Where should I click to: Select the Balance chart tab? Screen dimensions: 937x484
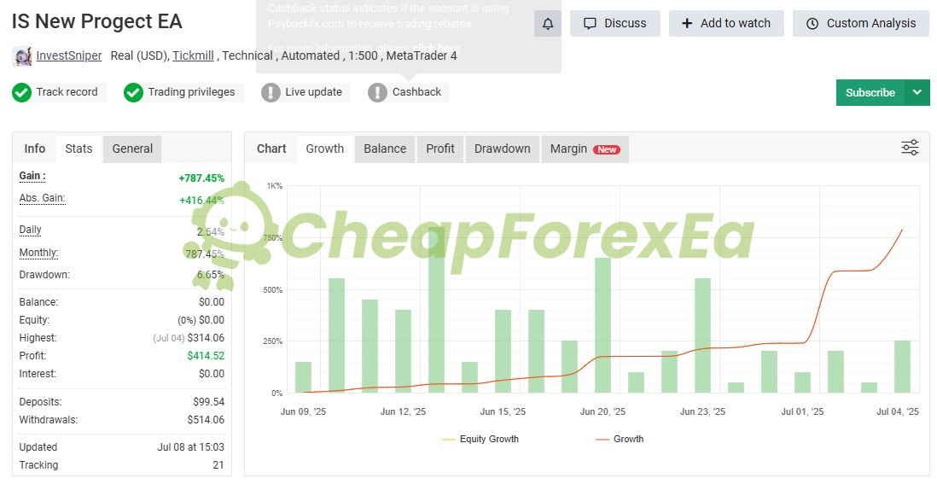pyautogui.click(x=385, y=149)
